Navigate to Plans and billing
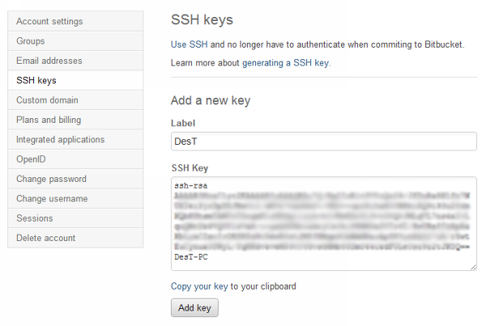Viewport: 486px width, 326px height. coord(49,120)
